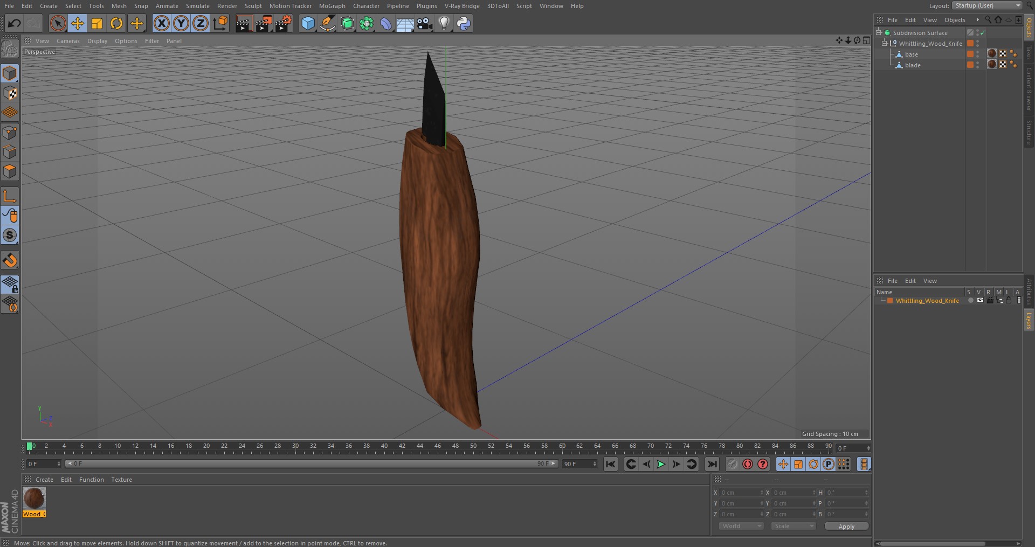Click the Undo arrow icon
The height and width of the screenshot is (547, 1035).
click(x=15, y=23)
